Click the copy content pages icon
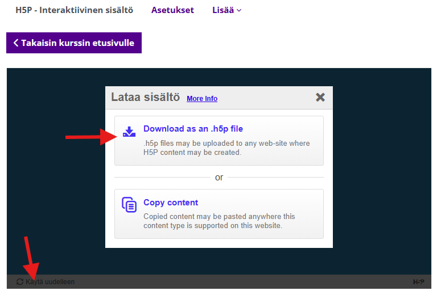 click(x=130, y=205)
